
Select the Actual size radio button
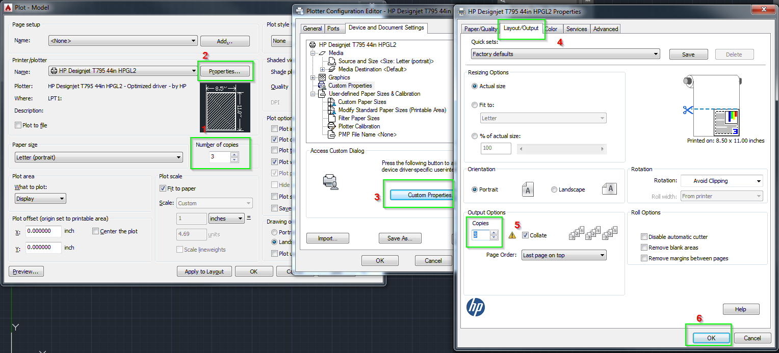coord(475,86)
